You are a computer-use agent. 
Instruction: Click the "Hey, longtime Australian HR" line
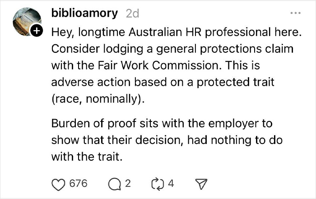177,32
